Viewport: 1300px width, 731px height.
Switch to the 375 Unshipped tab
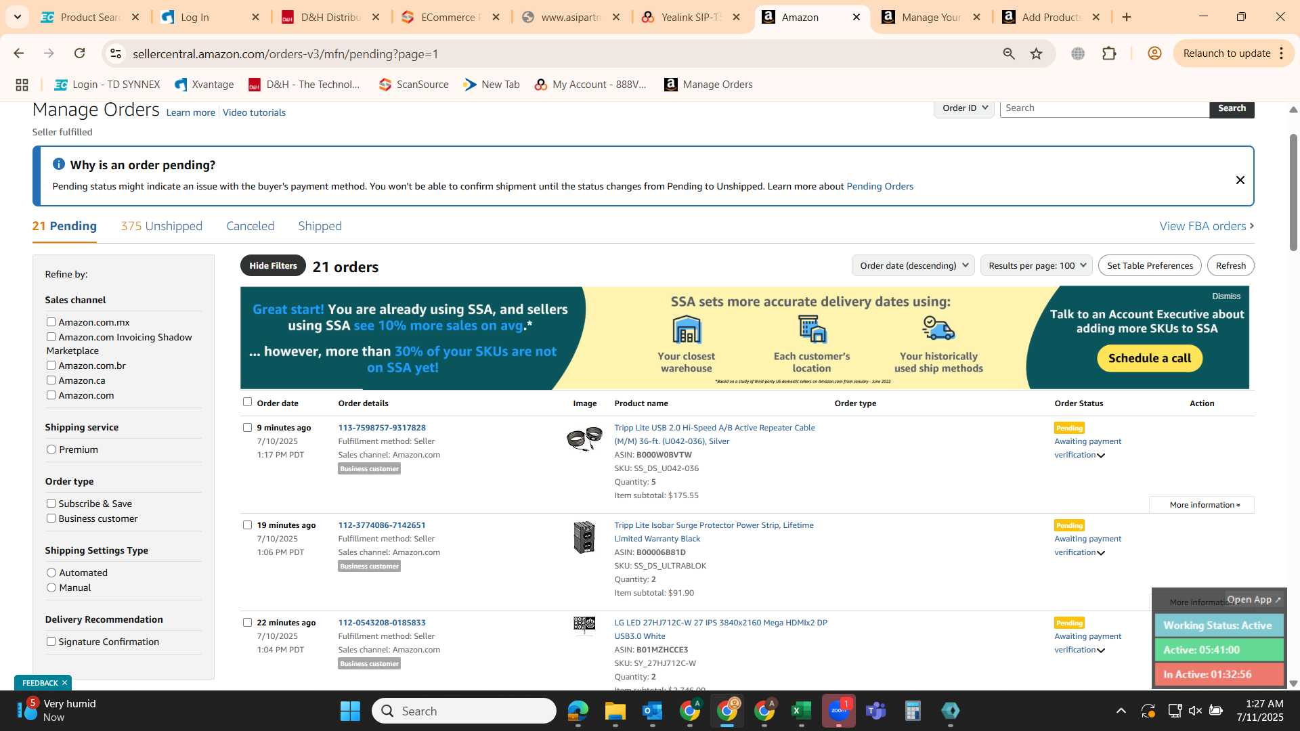[161, 226]
